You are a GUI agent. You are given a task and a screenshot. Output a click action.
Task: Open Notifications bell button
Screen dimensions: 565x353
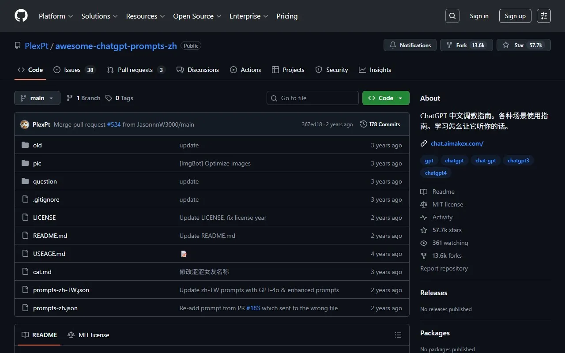pos(410,45)
